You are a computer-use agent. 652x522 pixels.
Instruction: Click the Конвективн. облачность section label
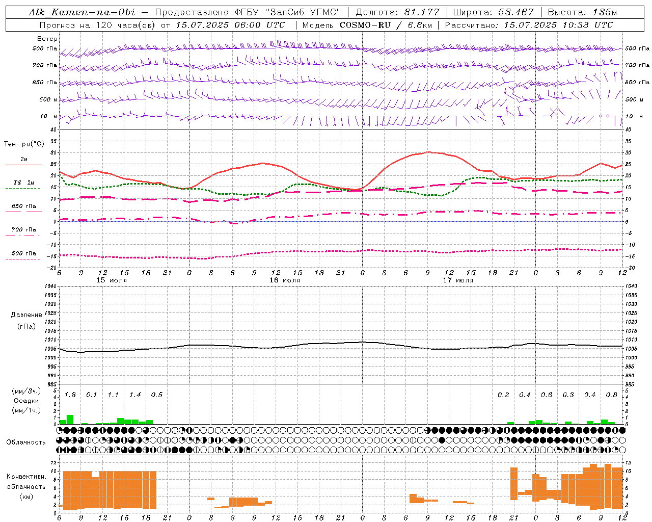point(26,481)
